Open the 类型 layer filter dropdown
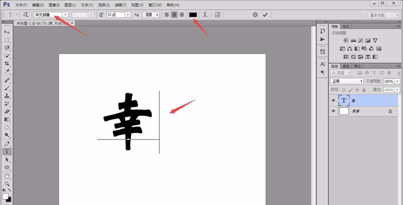Screen dimensions: 403x205 click(341, 73)
